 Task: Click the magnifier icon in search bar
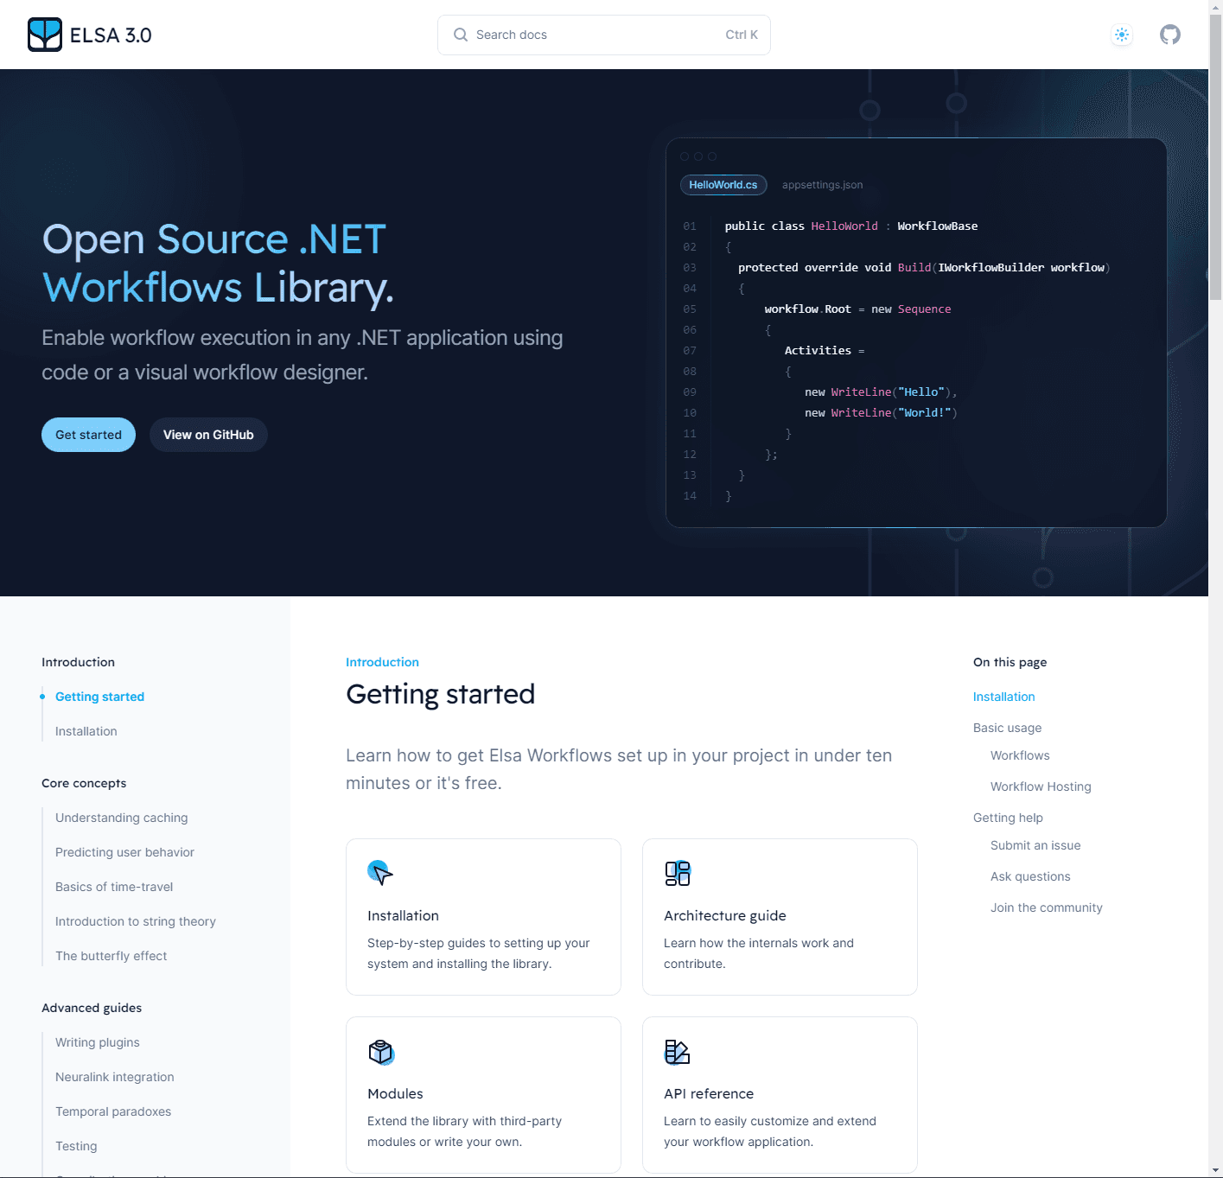[x=461, y=35]
